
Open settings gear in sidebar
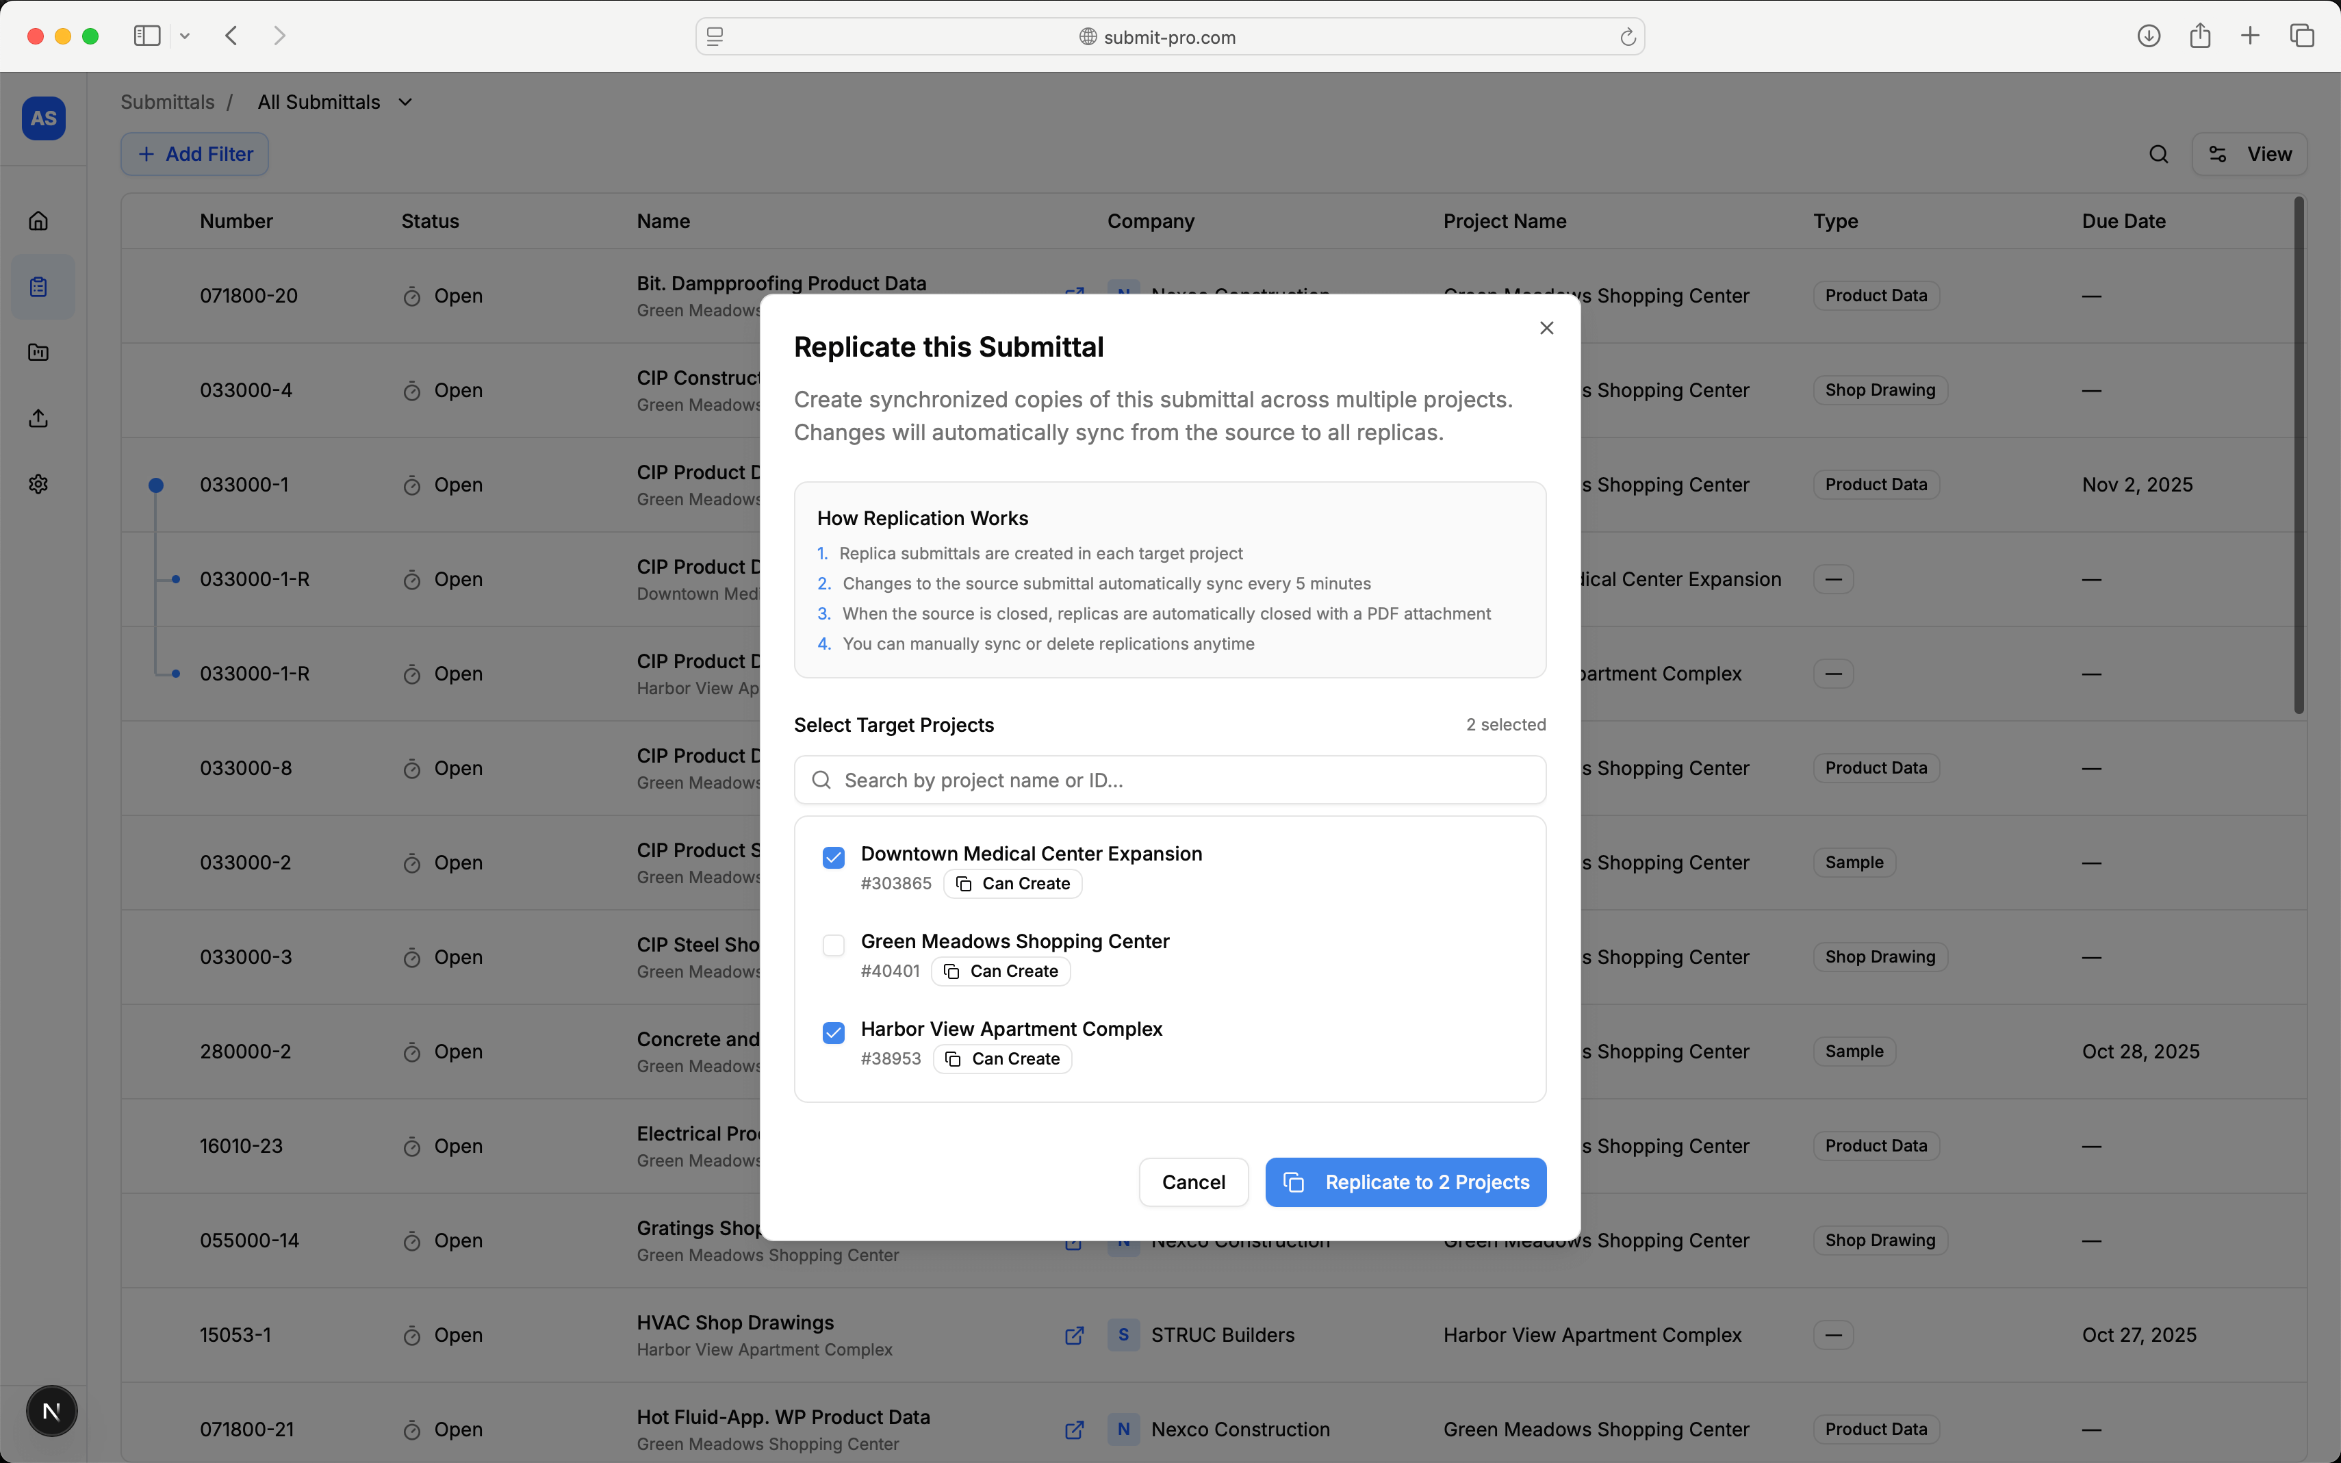[39, 484]
